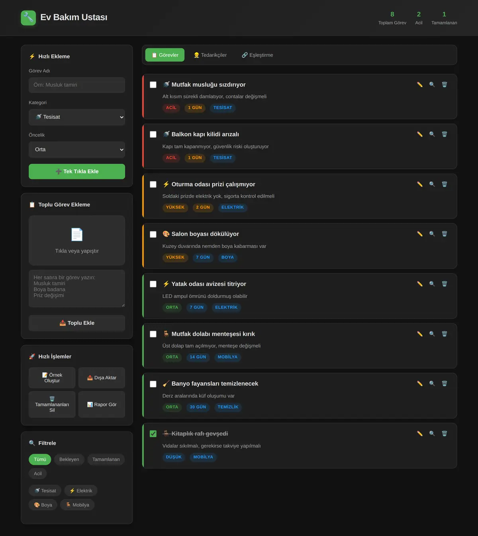Edit the Oturma odası prizi çalışmıyor task

pyautogui.click(x=419, y=184)
